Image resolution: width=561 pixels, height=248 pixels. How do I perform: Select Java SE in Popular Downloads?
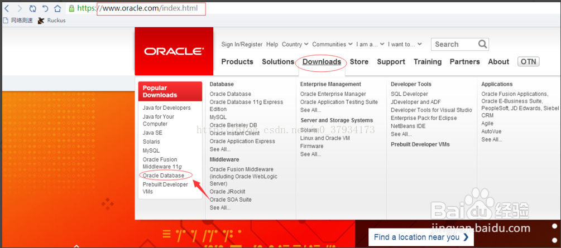click(152, 133)
